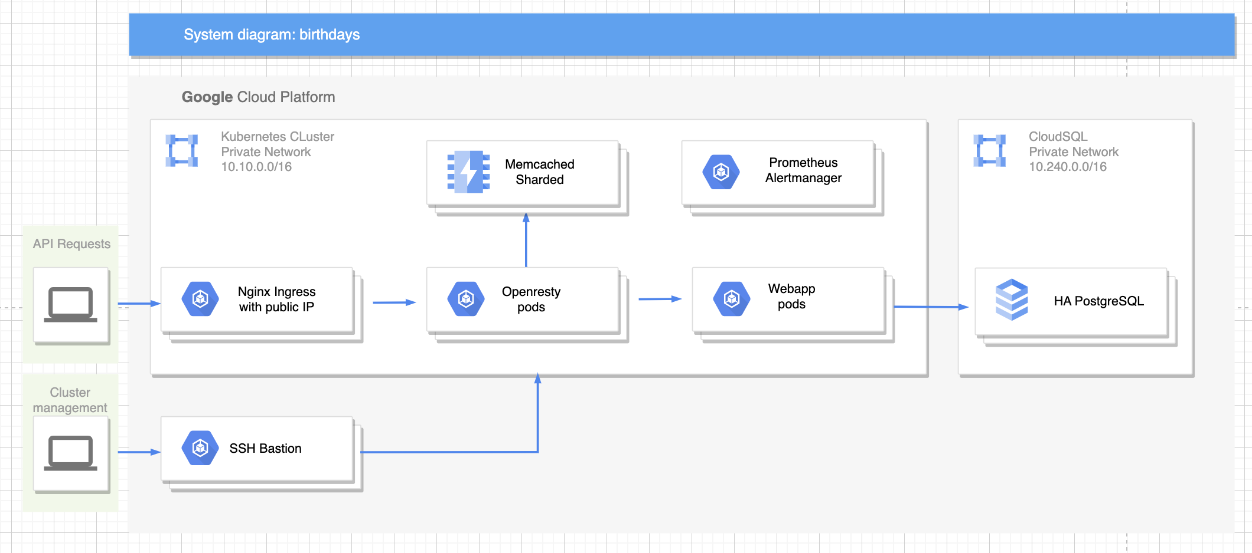Screen dimensions: 1252x553
Task: Click the '10.10.0.0/16' network range
Action: tap(256, 167)
